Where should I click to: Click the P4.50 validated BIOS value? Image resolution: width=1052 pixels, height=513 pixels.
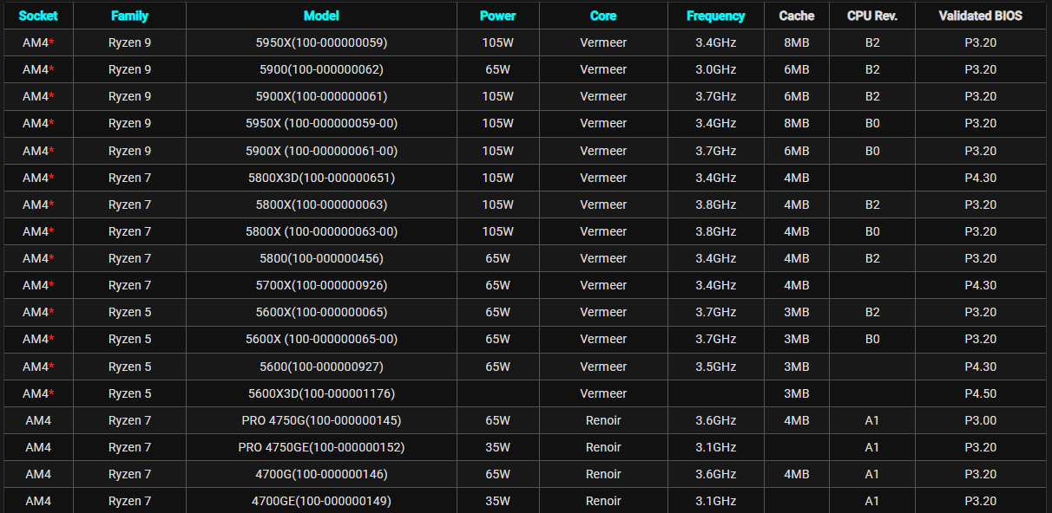(x=981, y=393)
